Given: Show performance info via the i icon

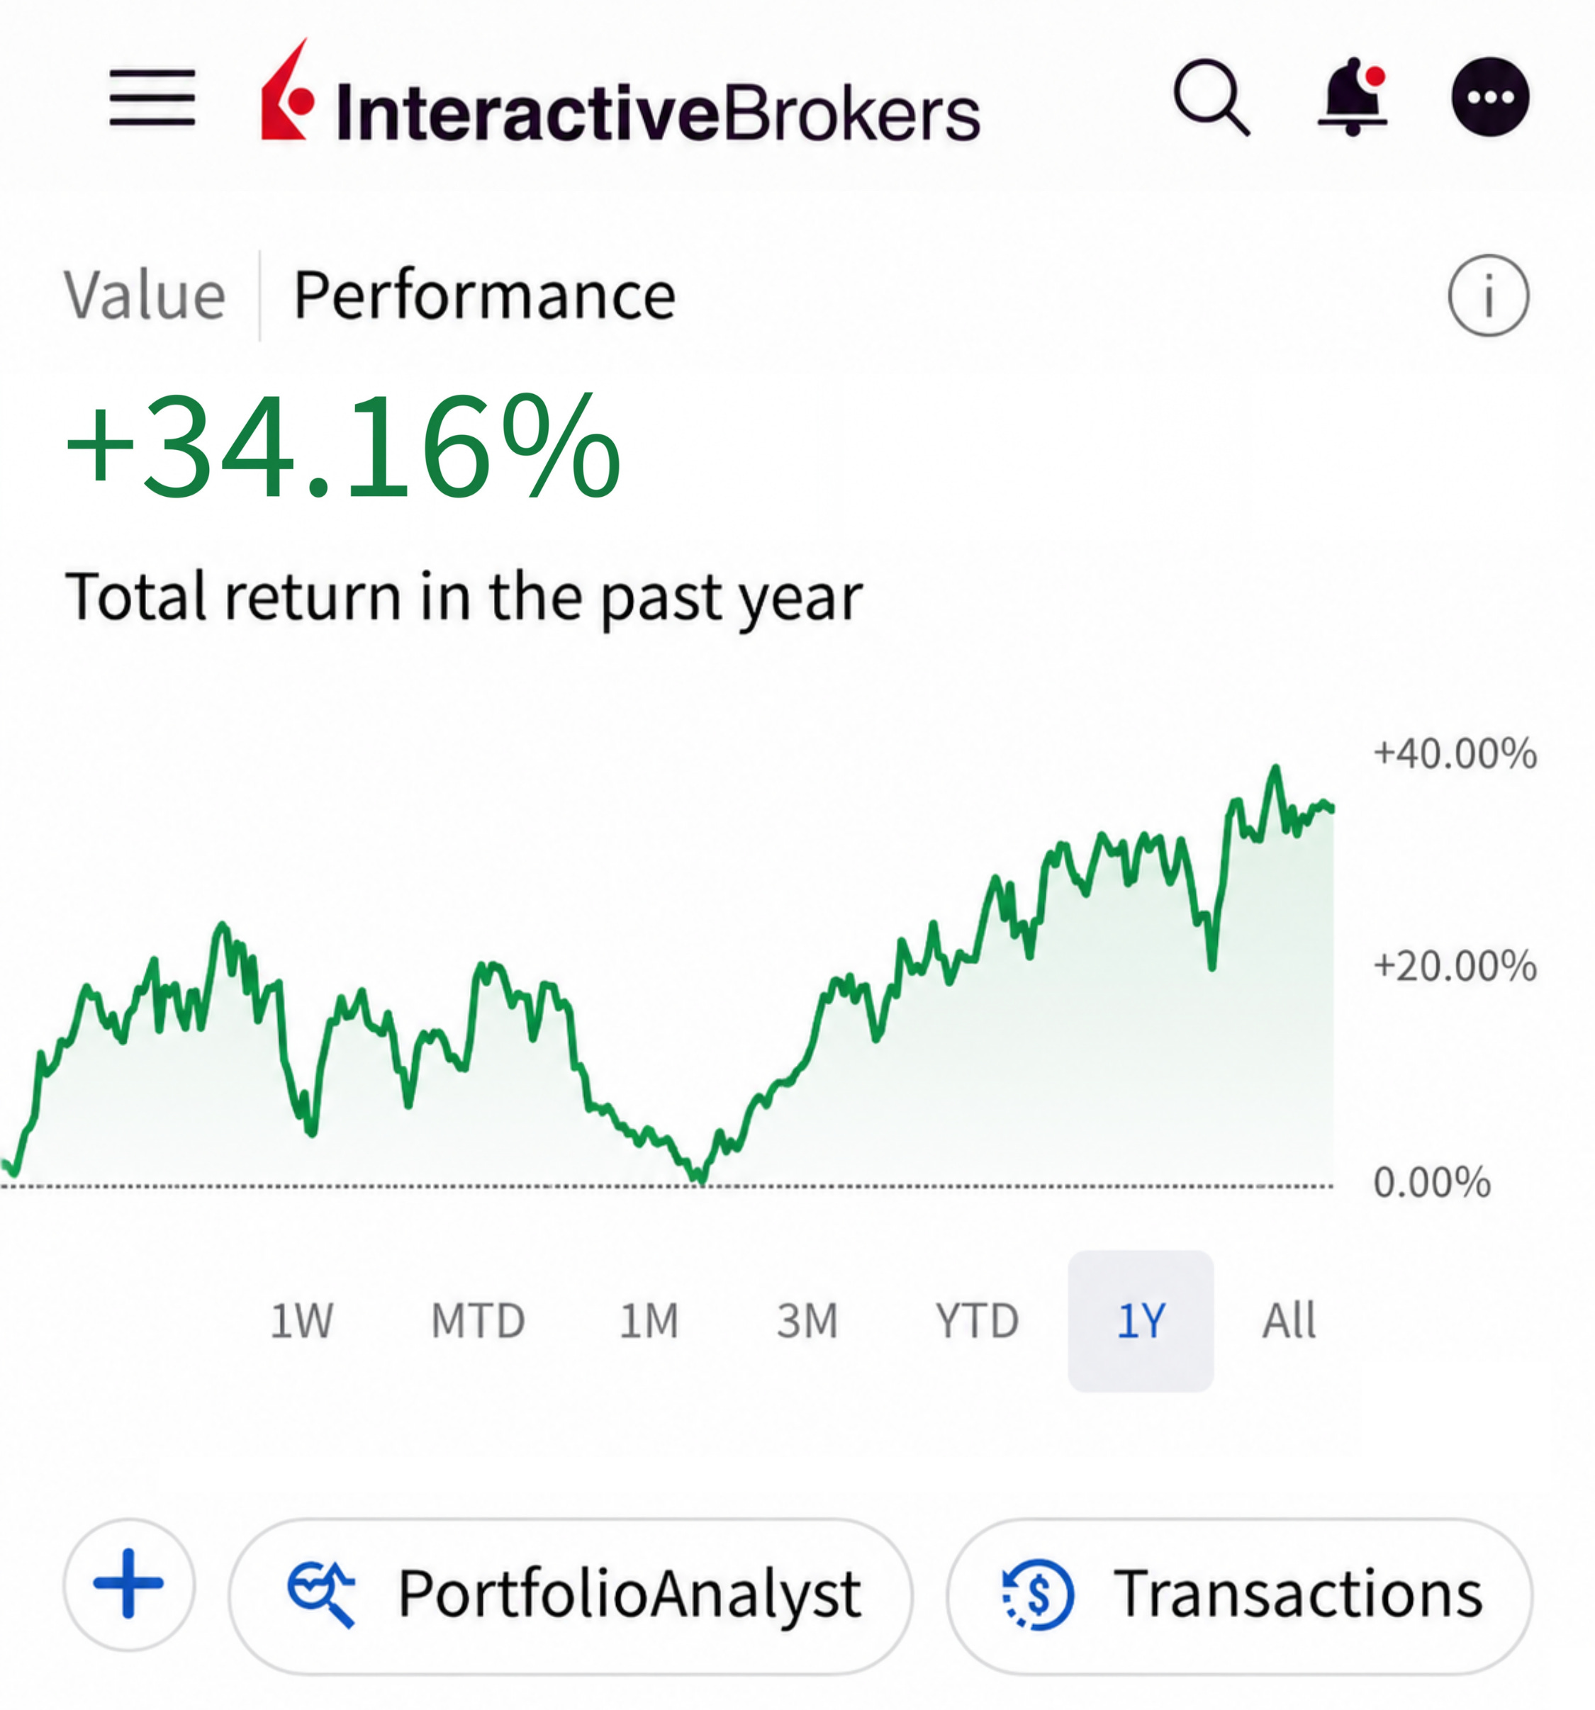Looking at the screenshot, I should [x=1489, y=295].
